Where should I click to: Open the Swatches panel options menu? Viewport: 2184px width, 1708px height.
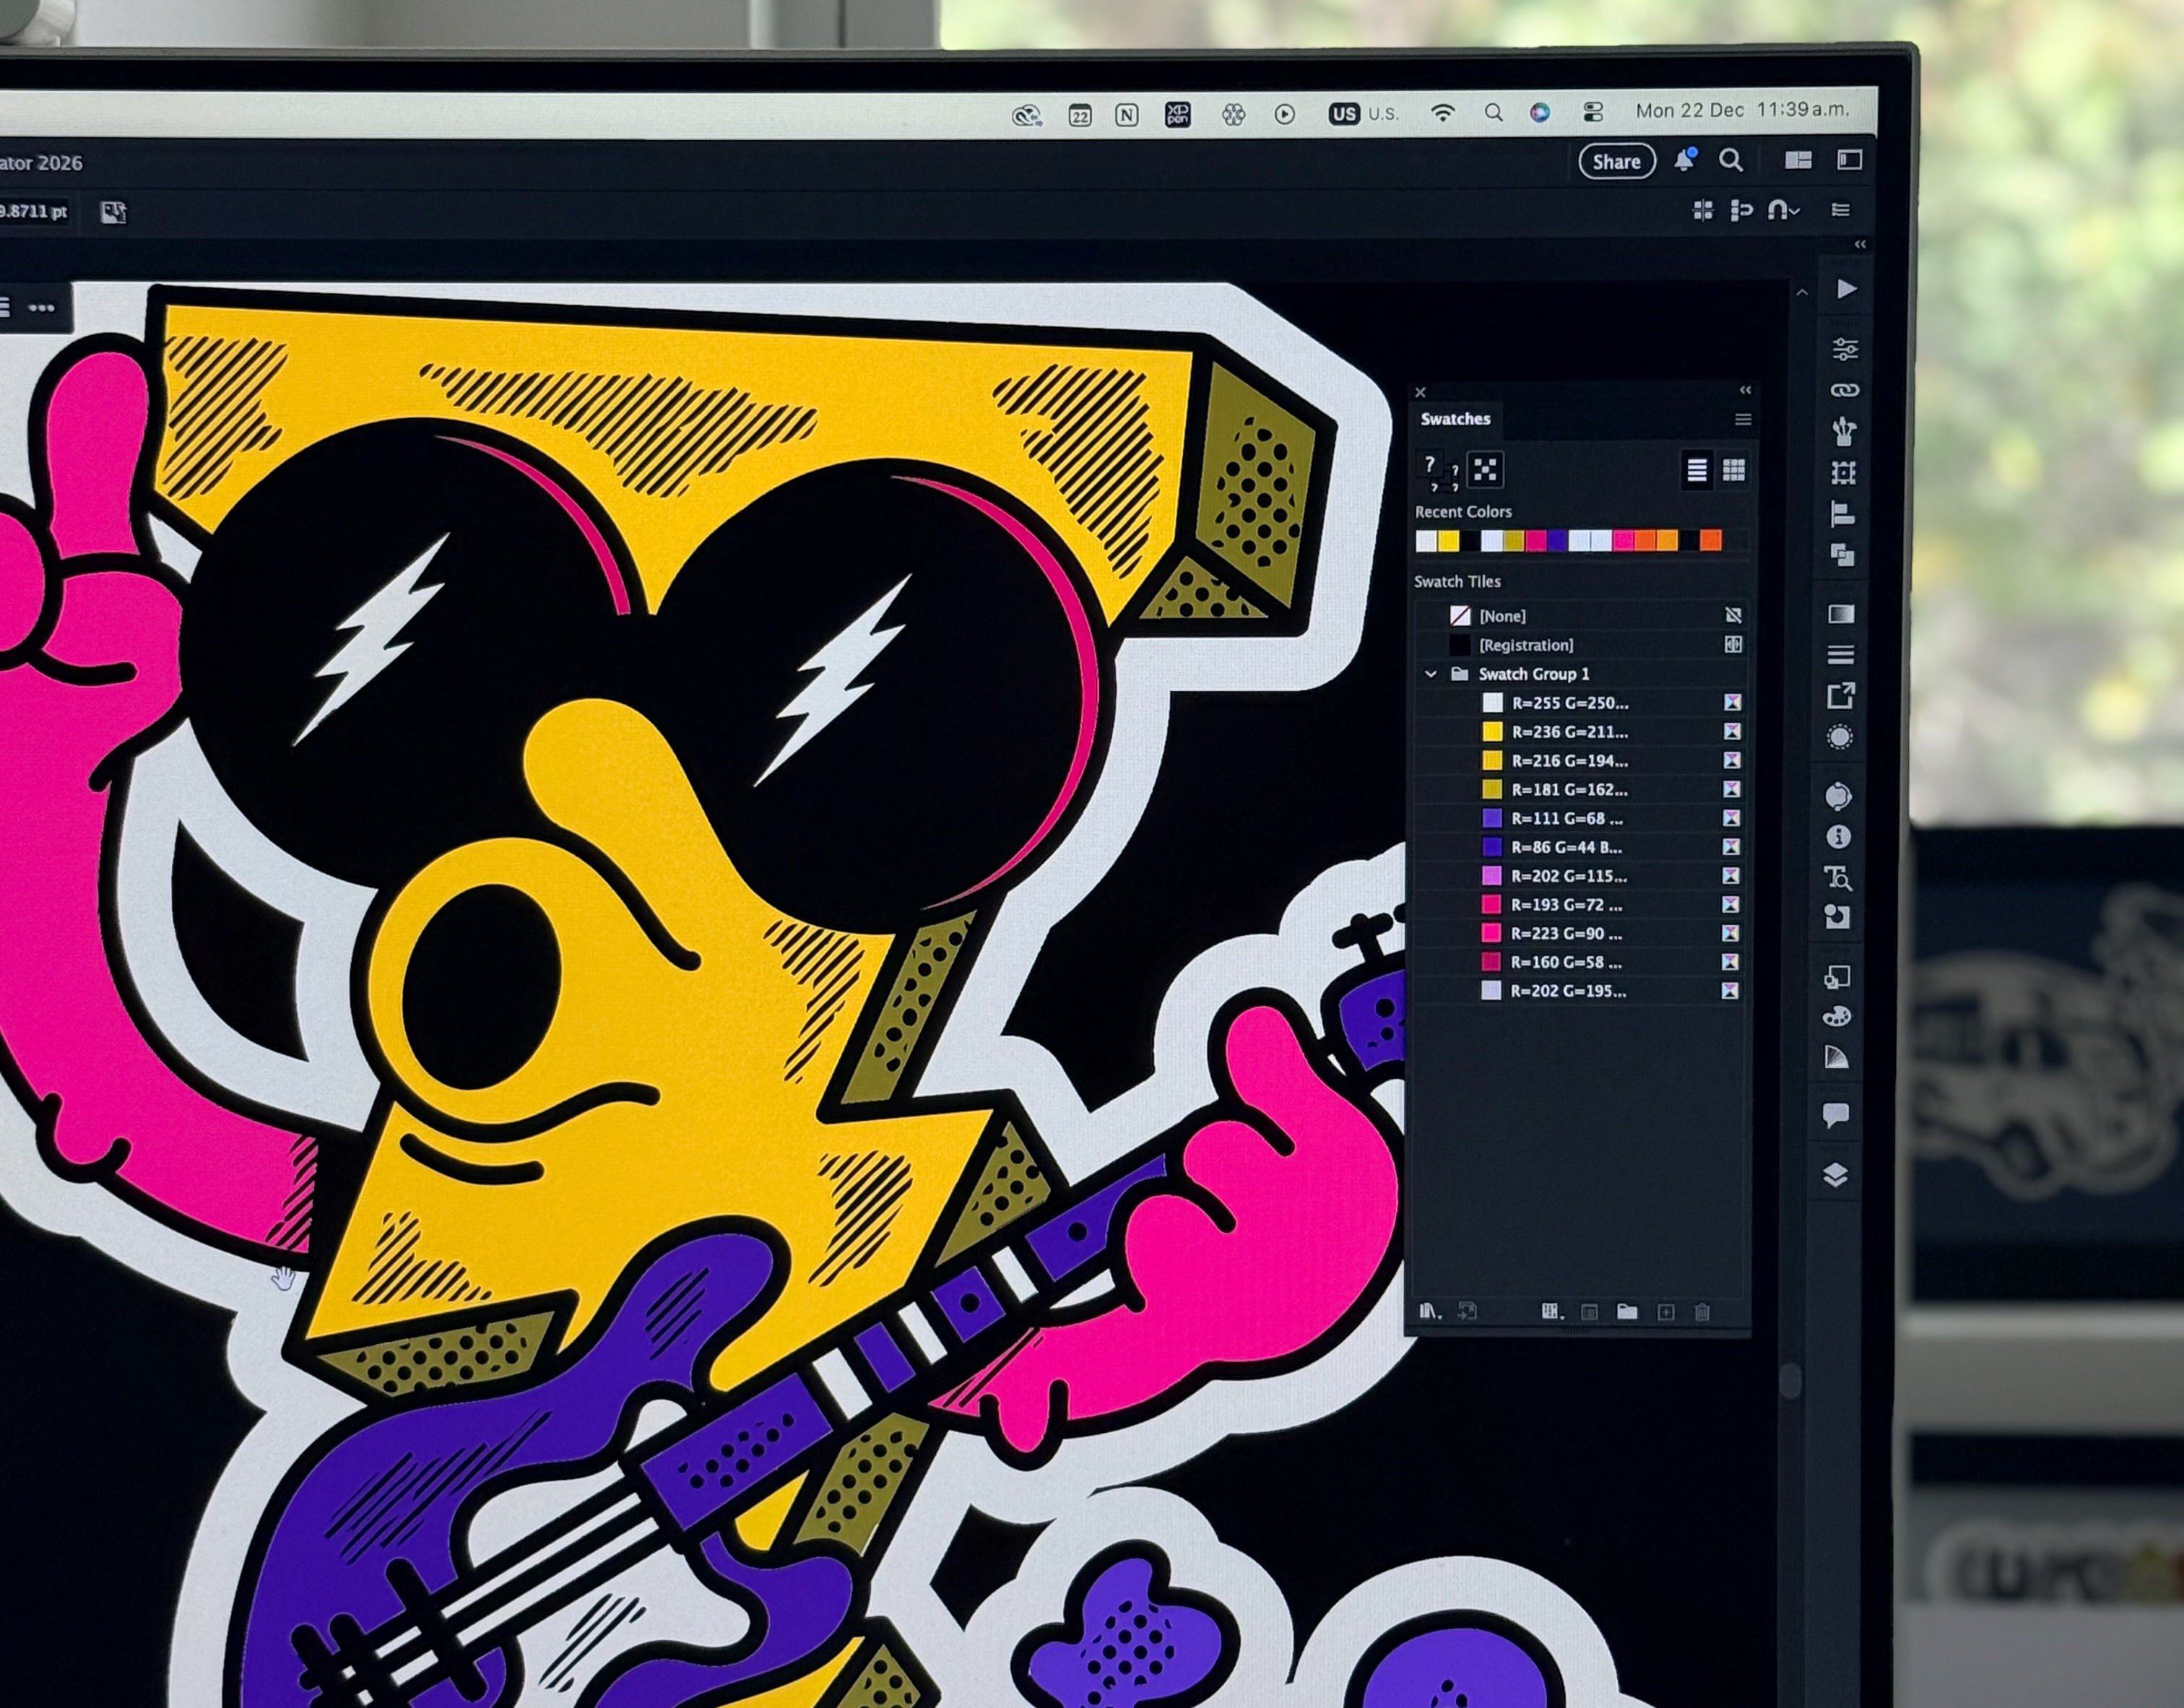[x=1742, y=419]
